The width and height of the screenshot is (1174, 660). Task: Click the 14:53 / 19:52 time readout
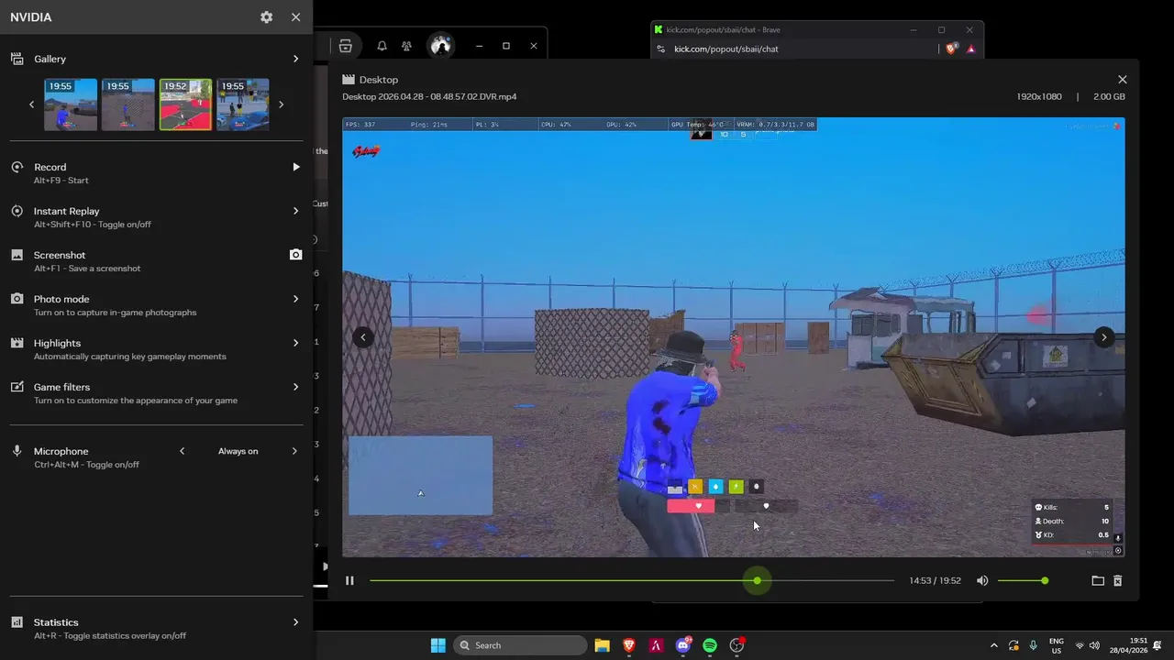point(935,580)
